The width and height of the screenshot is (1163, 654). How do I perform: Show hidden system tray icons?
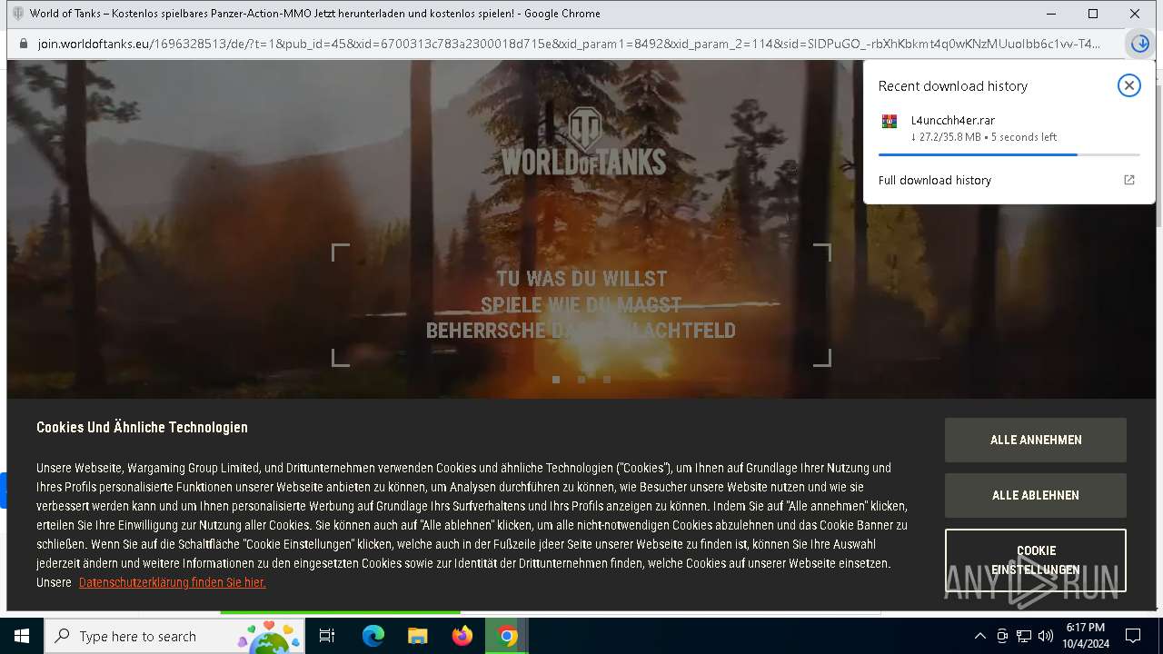click(x=979, y=636)
